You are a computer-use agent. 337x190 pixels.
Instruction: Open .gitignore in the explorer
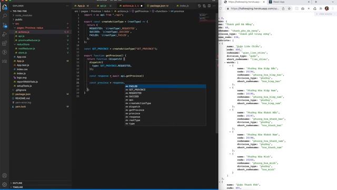pyautogui.click(x=21, y=90)
